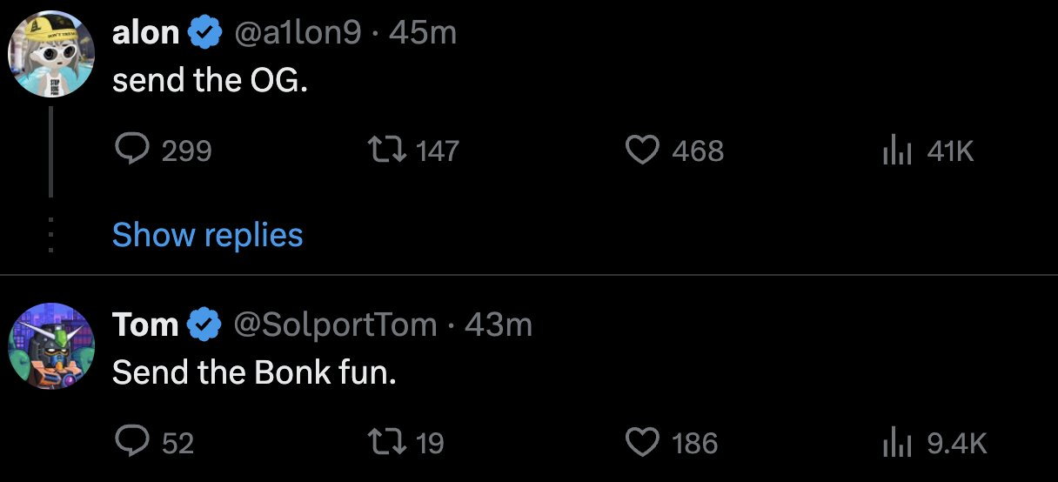Open the 45m timestamp on alon's tweet

[x=423, y=33]
